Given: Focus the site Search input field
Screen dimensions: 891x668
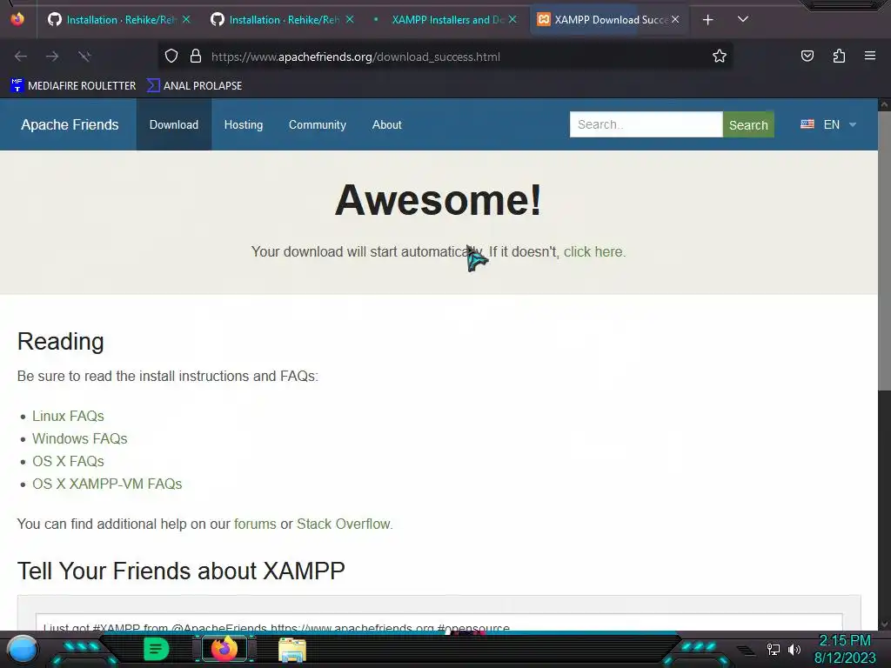Looking at the screenshot, I should (646, 124).
